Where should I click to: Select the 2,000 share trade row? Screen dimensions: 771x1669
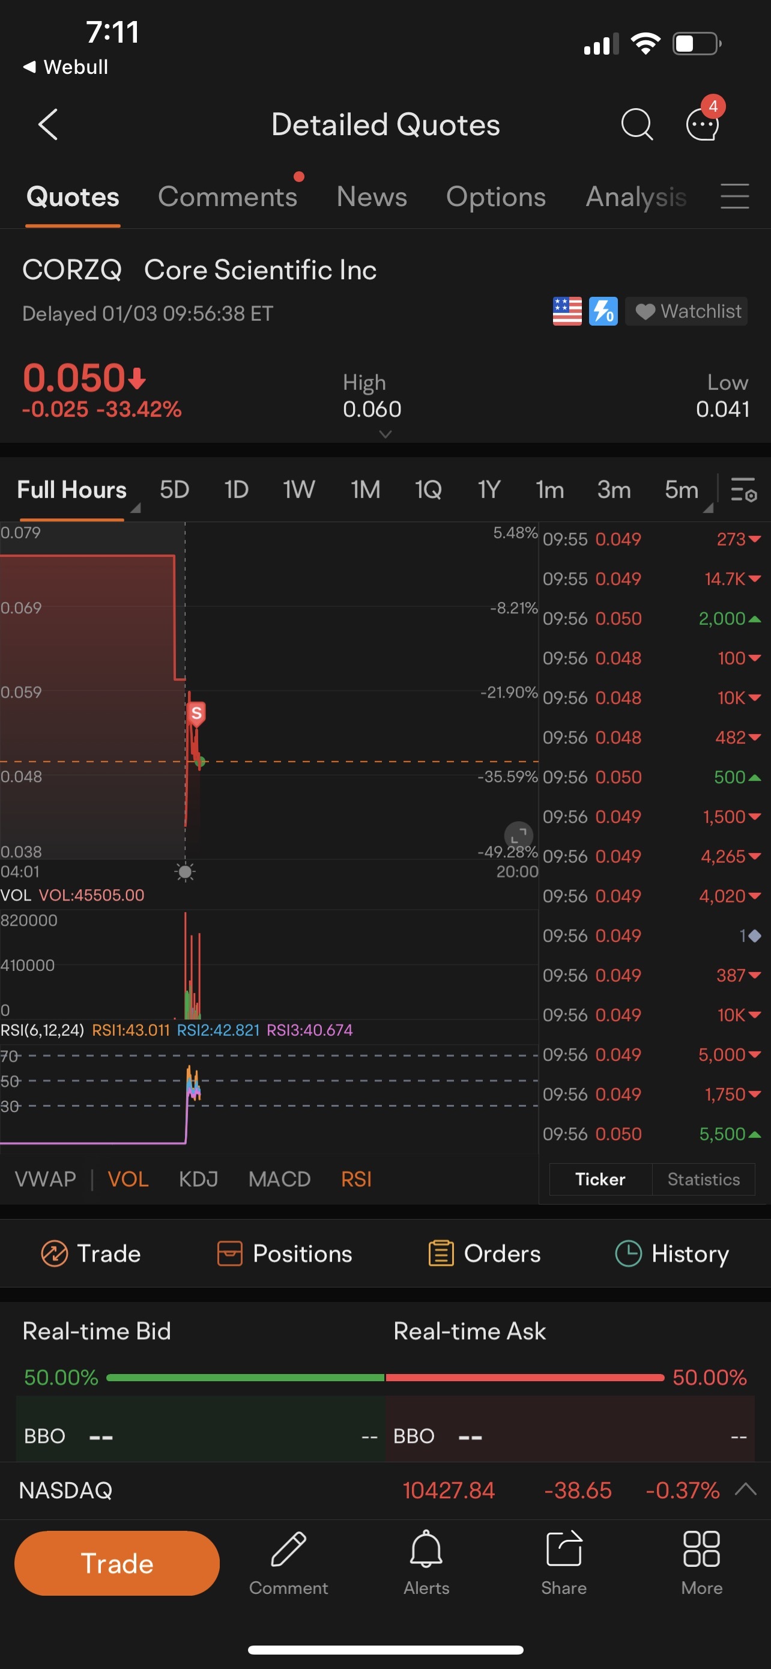tap(652, 618)
